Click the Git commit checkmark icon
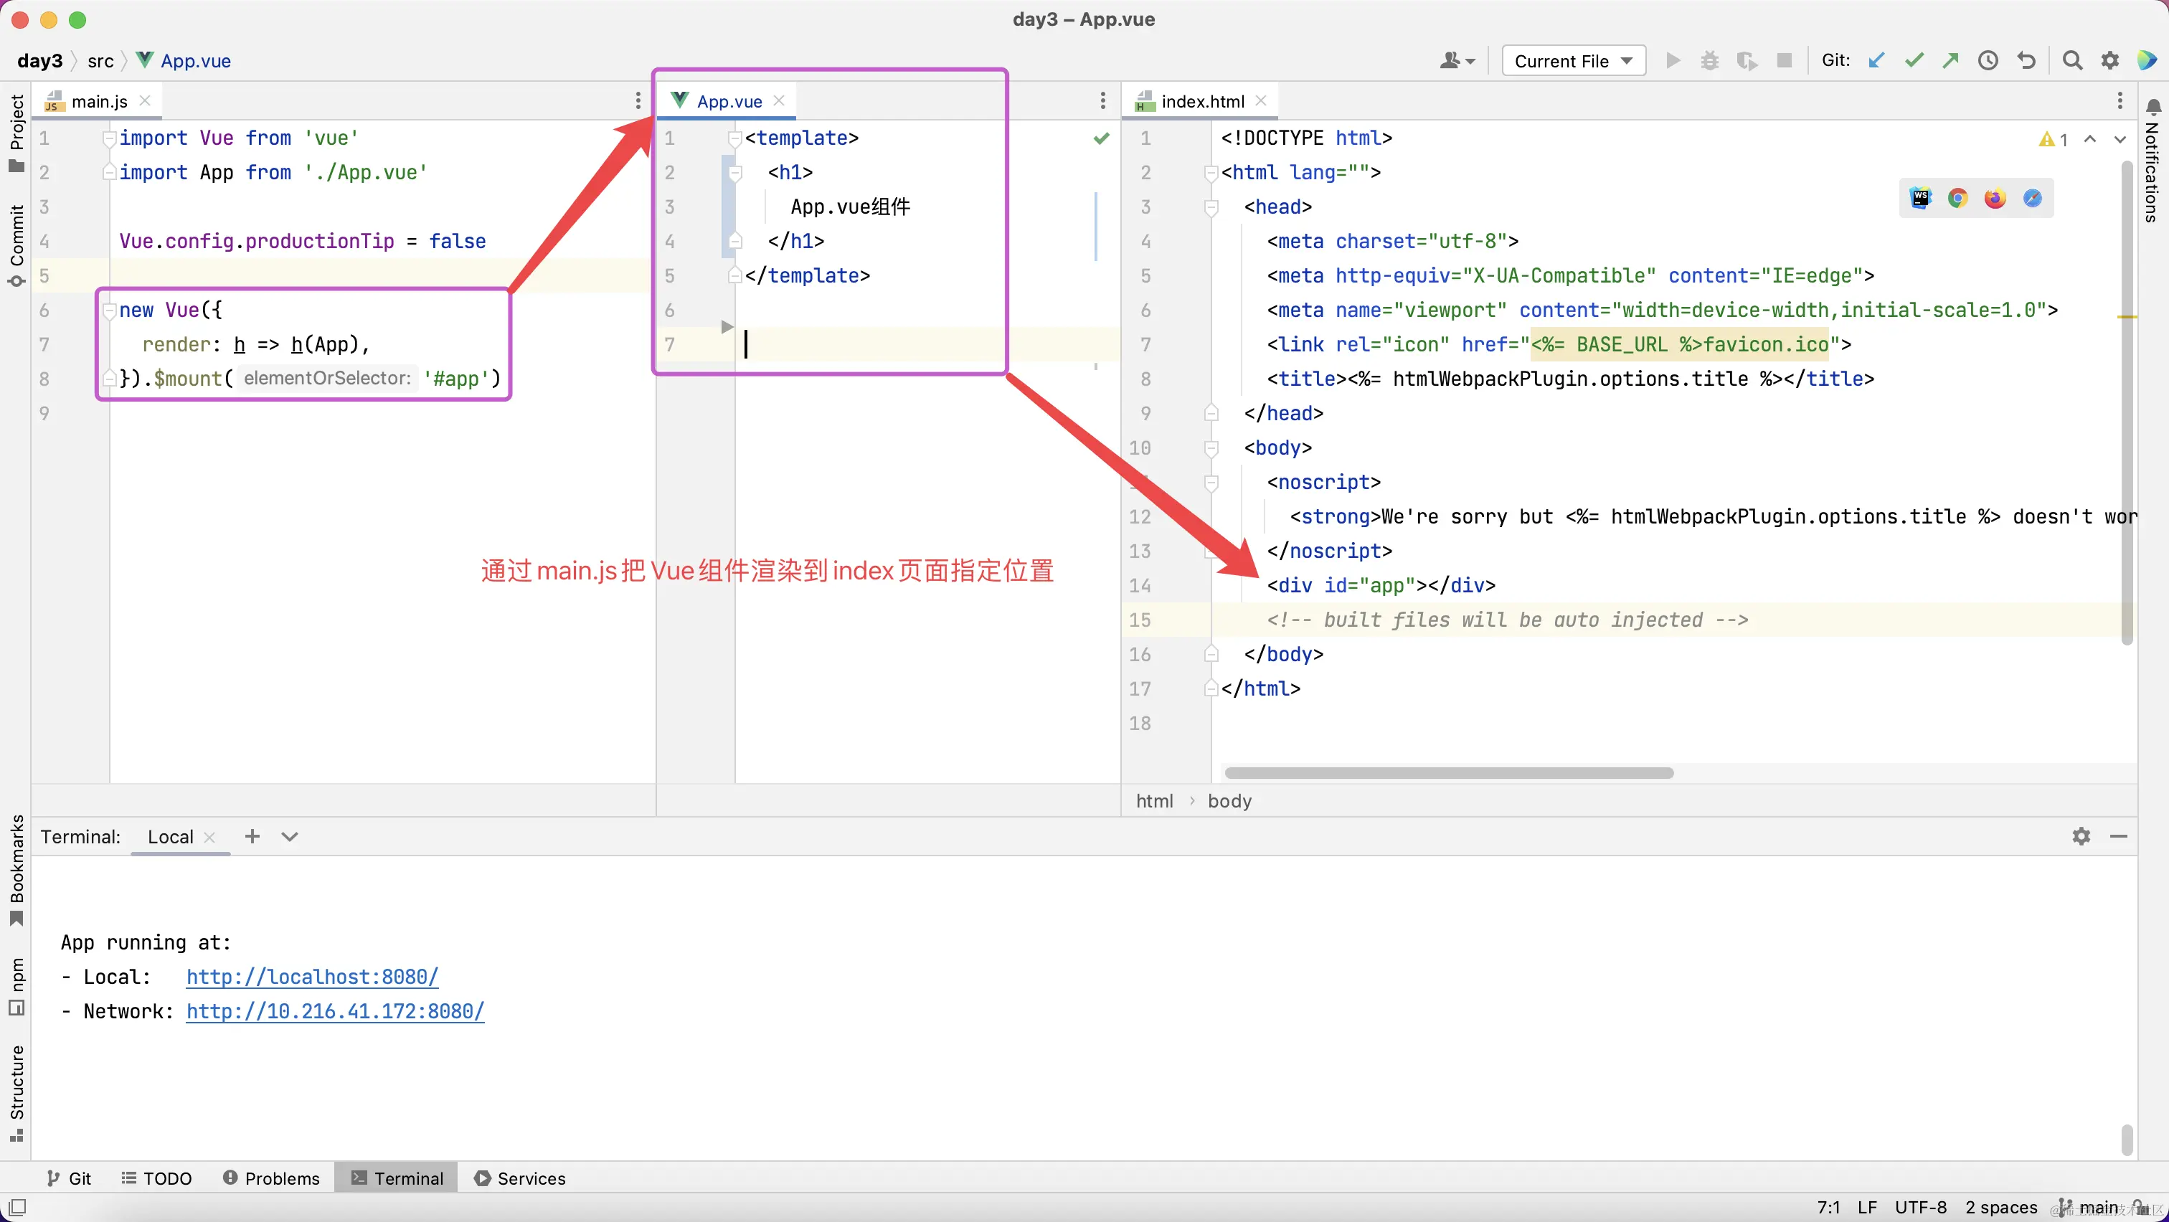The width and height of the screenshot is (2169, 1222). [1914, 60]
